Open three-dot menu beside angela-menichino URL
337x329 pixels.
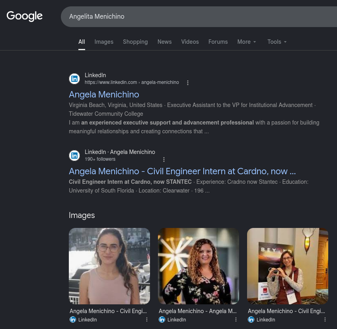188,83
